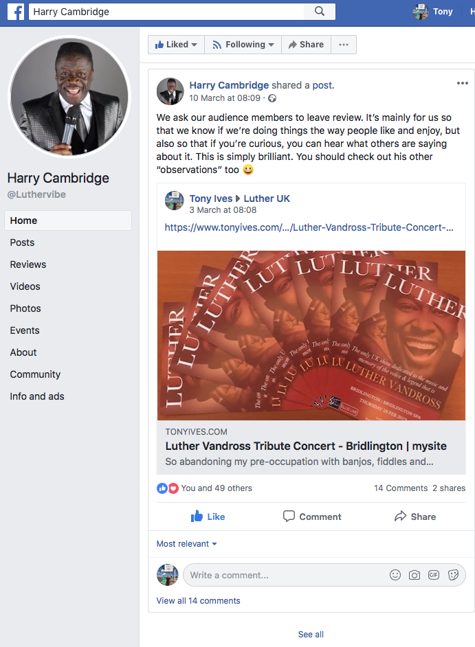Click the search magnifier icon
Viewport: 475px width, 647px height.
pos(320,12)
